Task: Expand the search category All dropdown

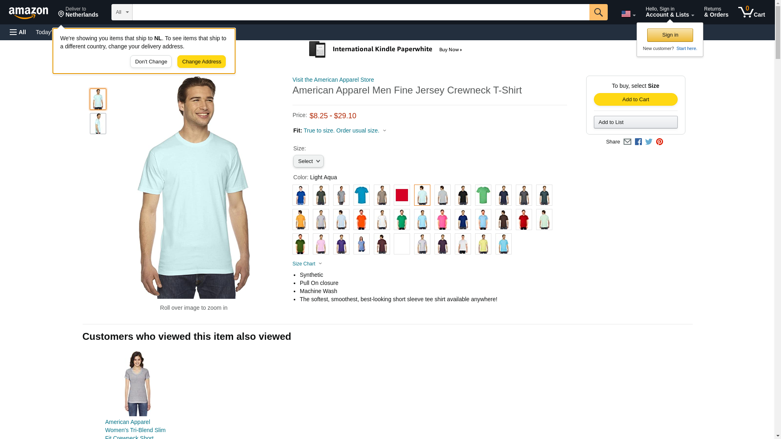Action: click(122, 12)
